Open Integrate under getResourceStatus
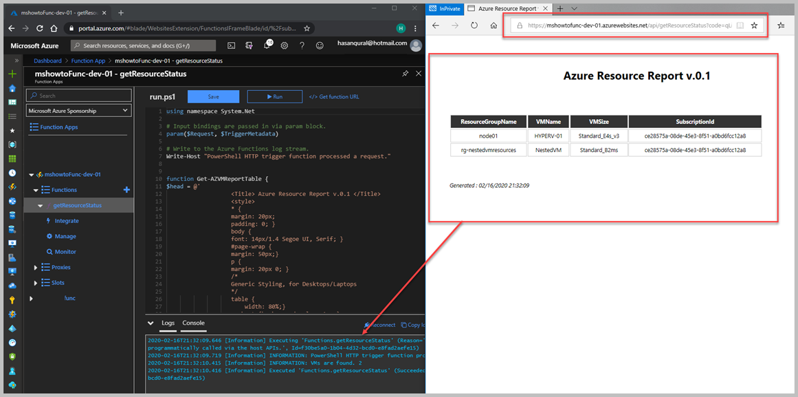798x397 pixels. 67,221
